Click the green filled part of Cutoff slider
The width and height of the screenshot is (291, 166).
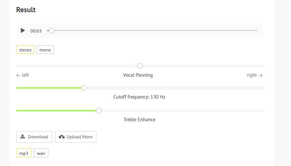pos(49,88)
